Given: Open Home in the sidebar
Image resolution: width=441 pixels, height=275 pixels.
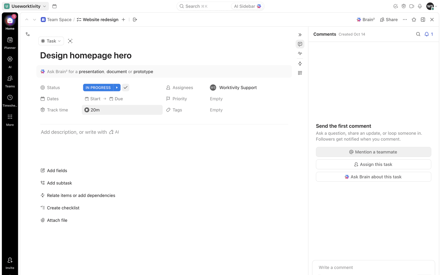Looking at the screenshot, I should coord(10,23).
